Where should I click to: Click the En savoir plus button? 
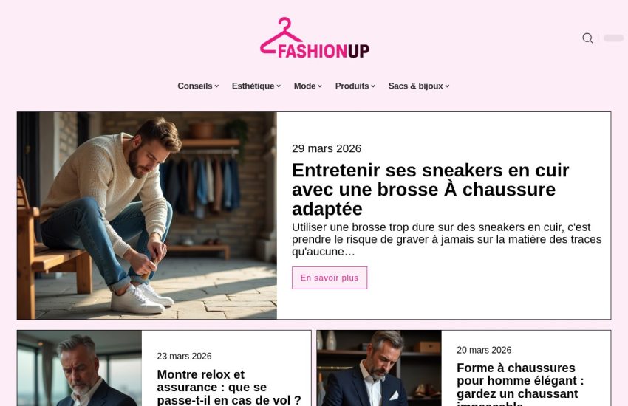[x=330, y=278]
